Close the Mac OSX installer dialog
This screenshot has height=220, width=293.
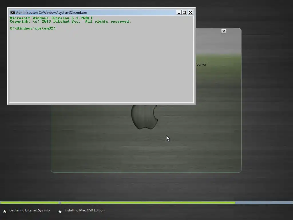tap(224, 31)
